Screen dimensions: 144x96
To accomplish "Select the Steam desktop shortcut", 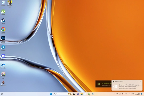I will click(3, 21).
